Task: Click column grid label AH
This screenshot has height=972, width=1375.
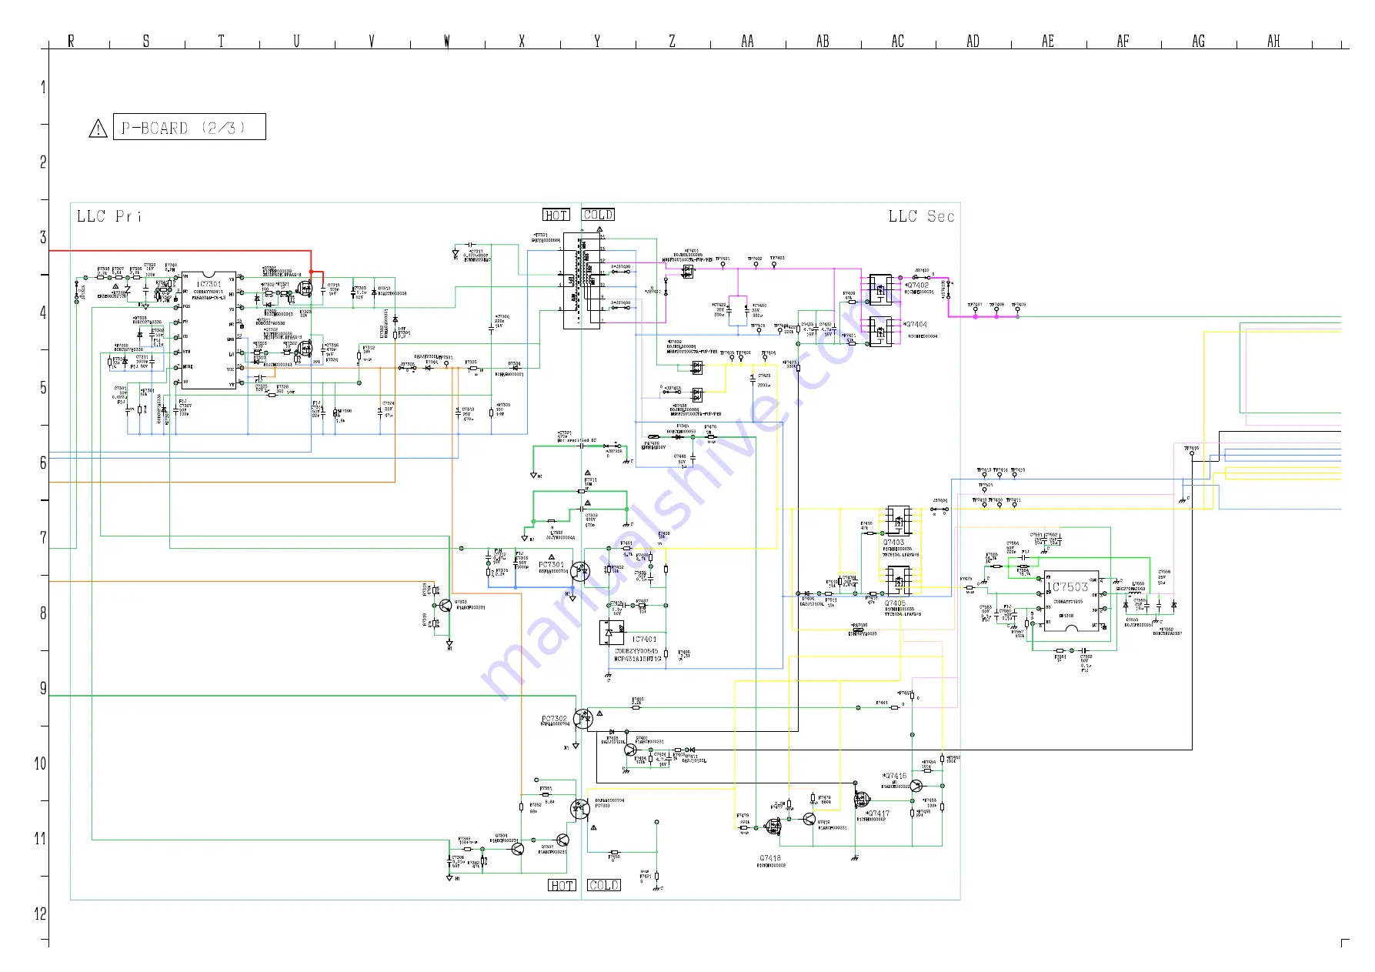Action: (x=1273, y=41)
